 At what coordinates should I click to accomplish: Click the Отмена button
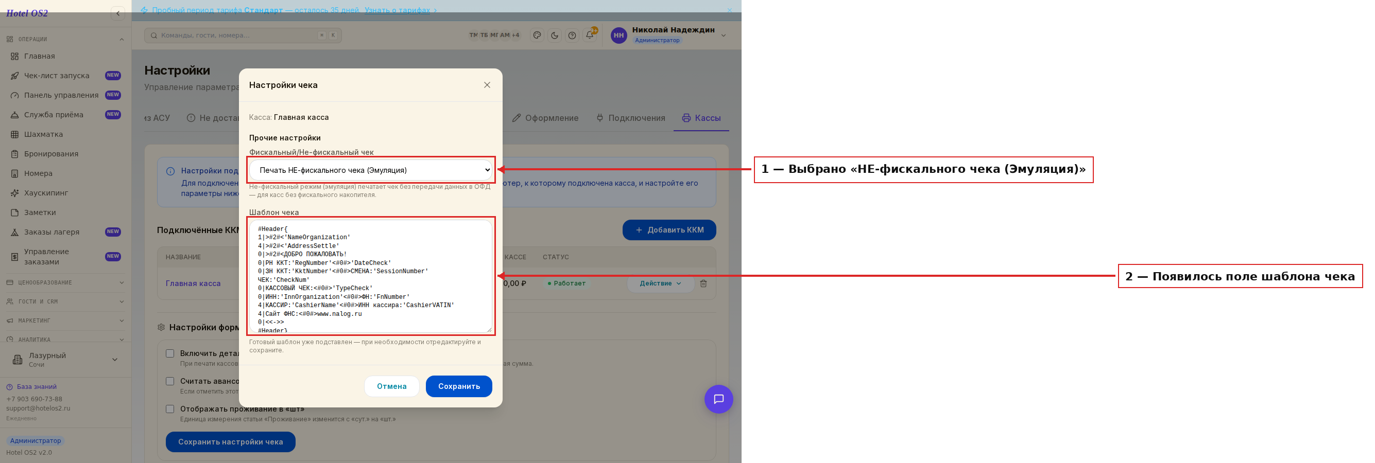click(392, 386)
